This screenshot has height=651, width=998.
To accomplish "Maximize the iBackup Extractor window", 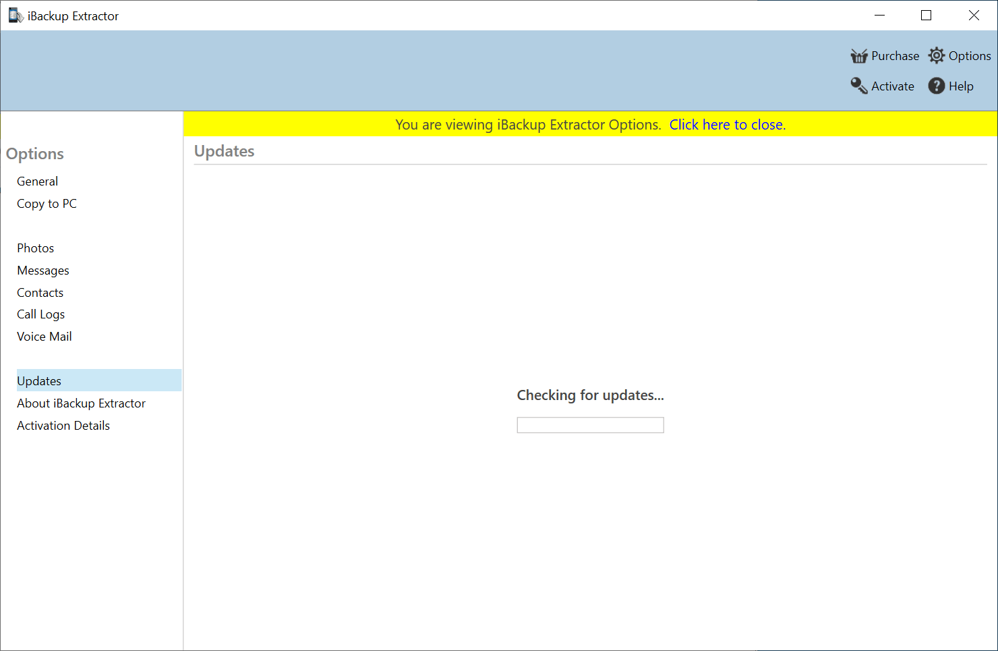I will (927, 16).
